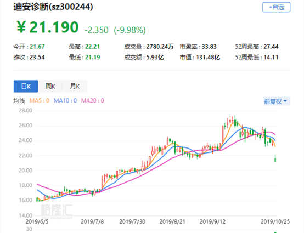Select price change value -2.350
304x233 pixels.
97,30
